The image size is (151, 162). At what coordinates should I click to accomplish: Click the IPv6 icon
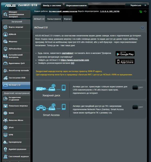5,127
